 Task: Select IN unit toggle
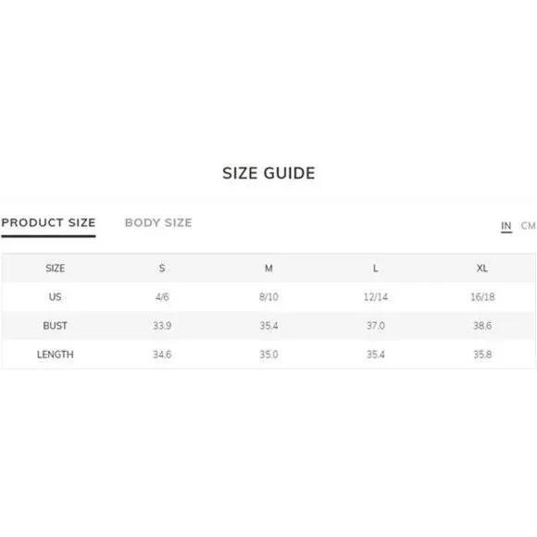506,226
